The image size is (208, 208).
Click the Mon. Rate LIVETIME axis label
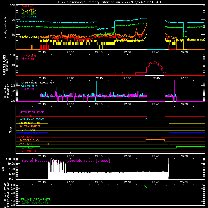point(7,195)
